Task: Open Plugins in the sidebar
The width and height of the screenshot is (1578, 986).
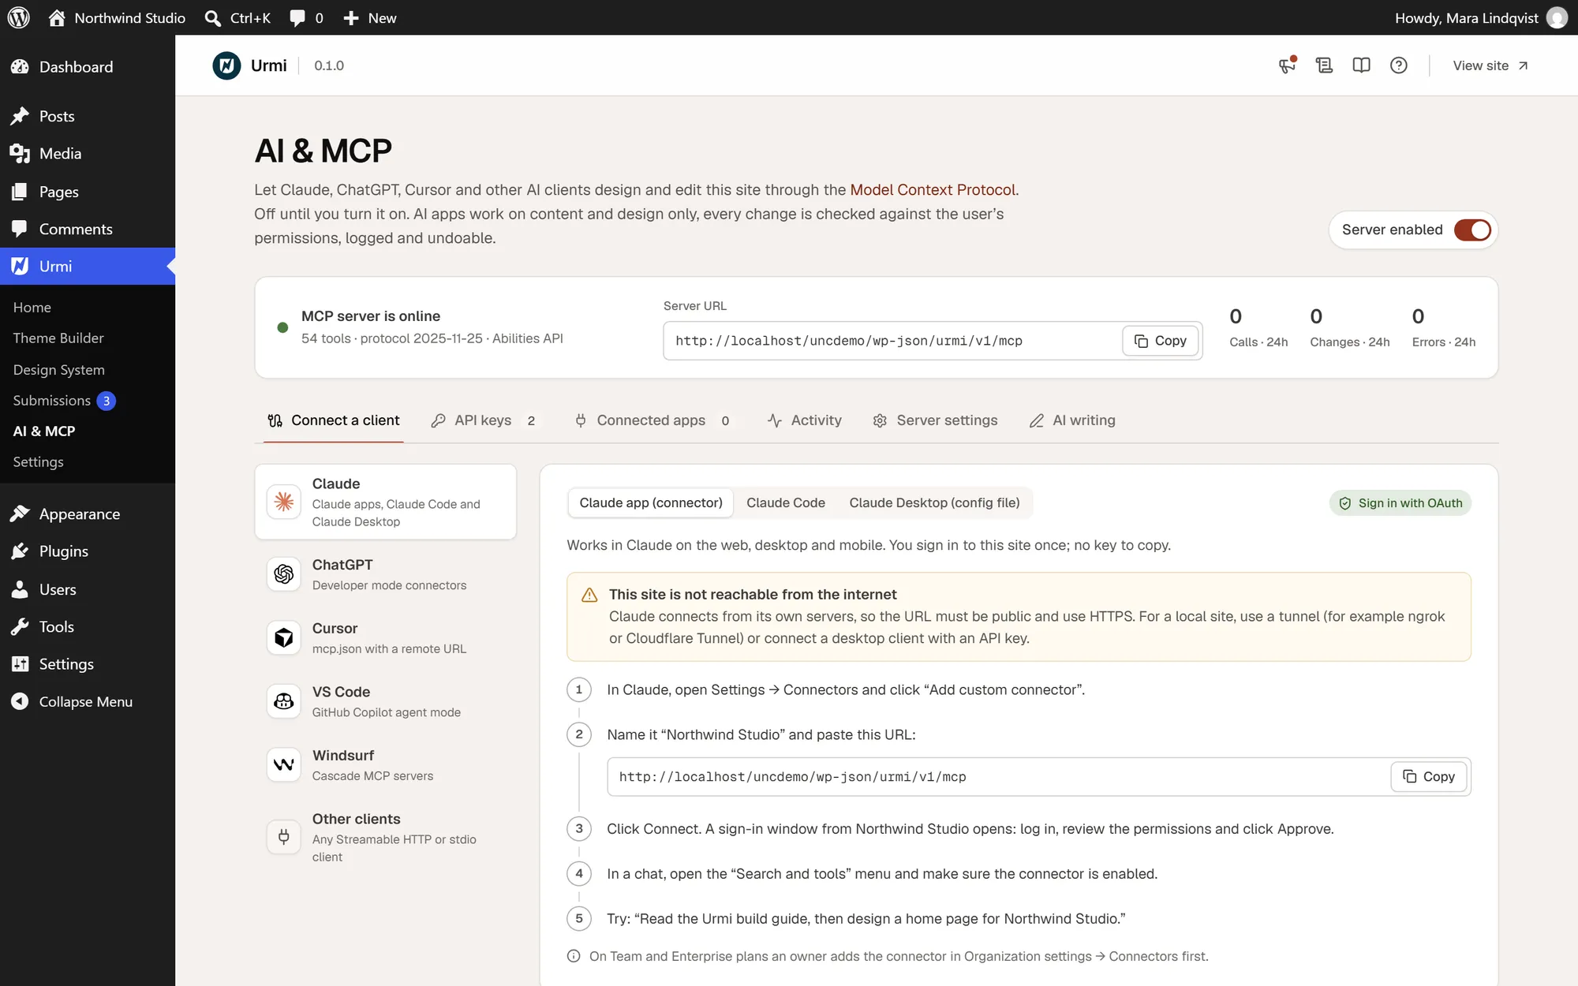Action: (x=88, y=551)
